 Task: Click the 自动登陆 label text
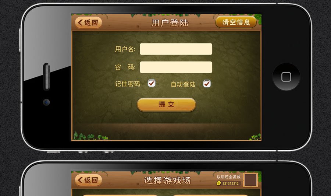click(183, 84)
